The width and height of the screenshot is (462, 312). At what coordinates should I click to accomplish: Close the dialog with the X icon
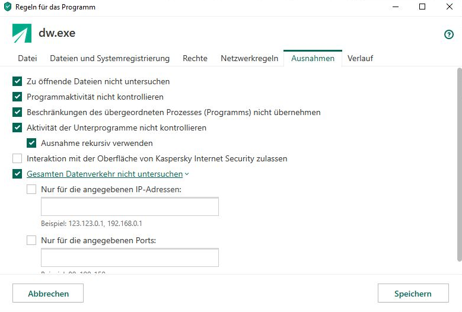450,7
